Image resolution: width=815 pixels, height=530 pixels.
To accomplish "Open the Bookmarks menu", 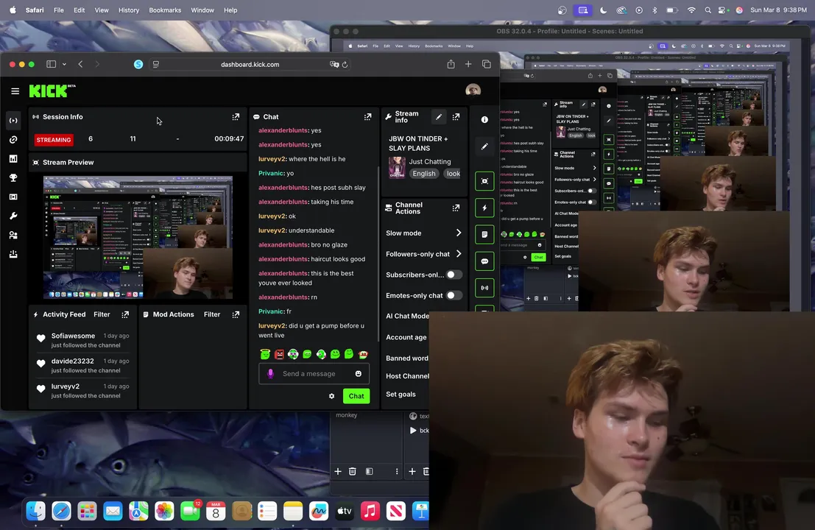I will (x=165, y=10).
